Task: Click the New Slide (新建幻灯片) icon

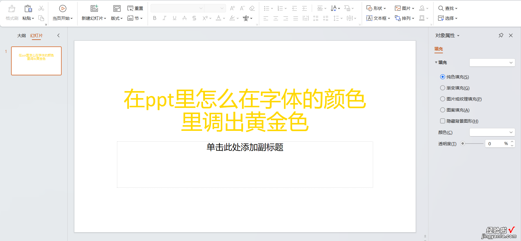Action: point(94,8)
